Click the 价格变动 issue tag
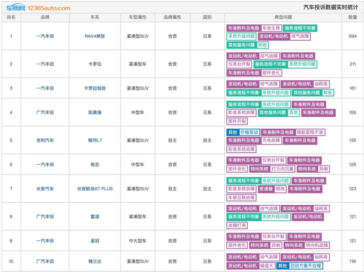The image size is (364, 272). 249,133
